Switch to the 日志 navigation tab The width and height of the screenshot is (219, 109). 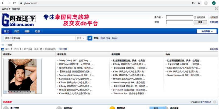coord(17,31)
